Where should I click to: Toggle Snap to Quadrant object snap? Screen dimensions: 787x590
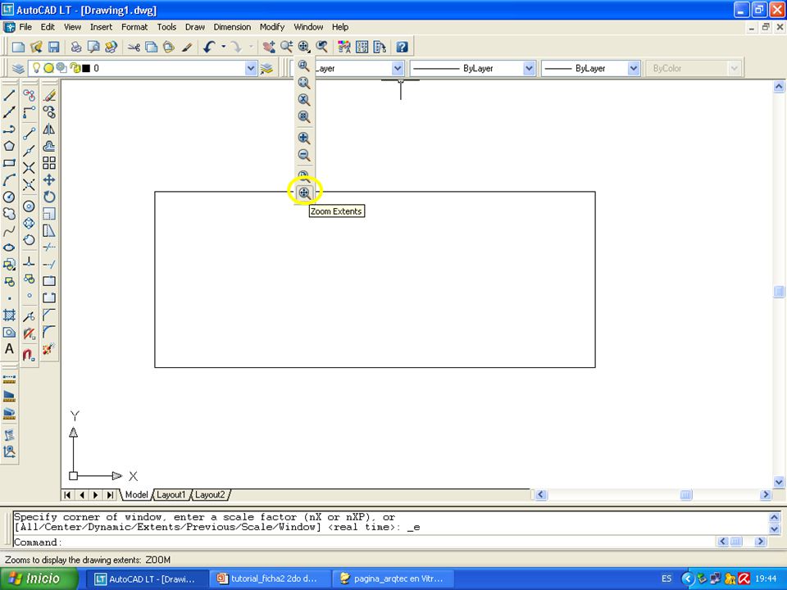point(30,223)
